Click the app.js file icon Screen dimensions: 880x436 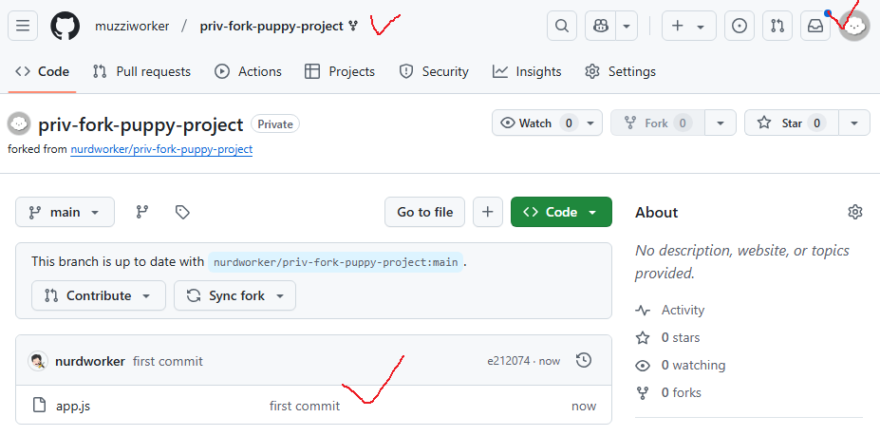click(39, 405)
